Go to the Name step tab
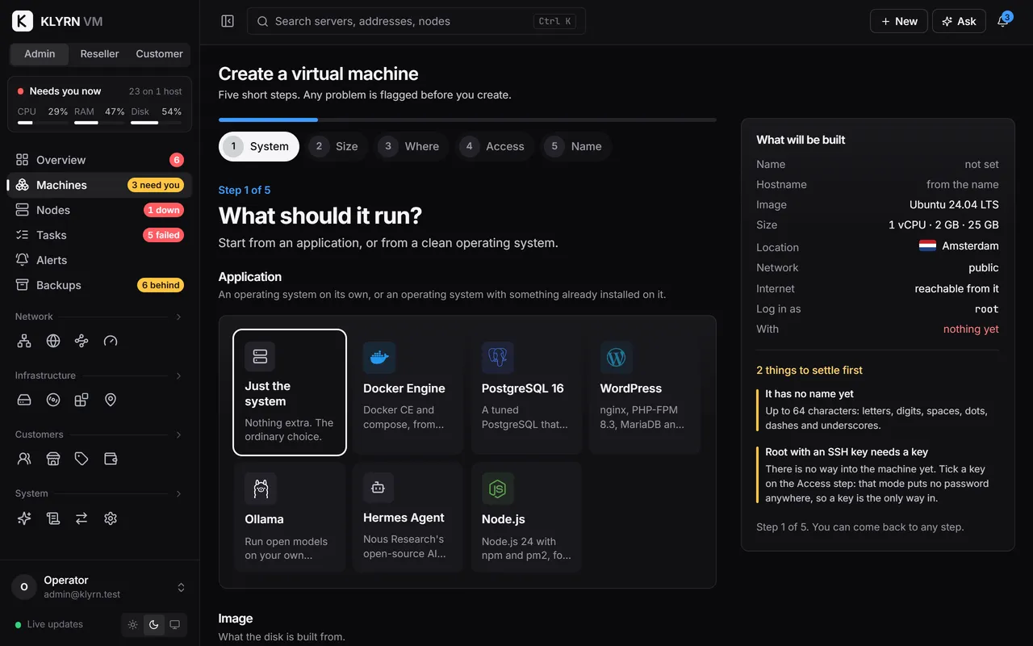The image size is (1033, 646). [x=575, y=146]
